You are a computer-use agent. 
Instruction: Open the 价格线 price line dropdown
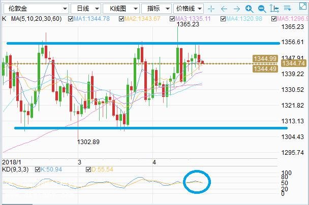(189, 9)
